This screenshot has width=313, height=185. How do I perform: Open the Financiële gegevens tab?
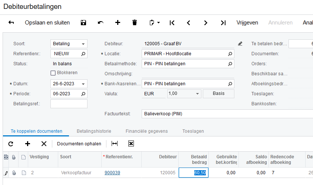(146, 131)
